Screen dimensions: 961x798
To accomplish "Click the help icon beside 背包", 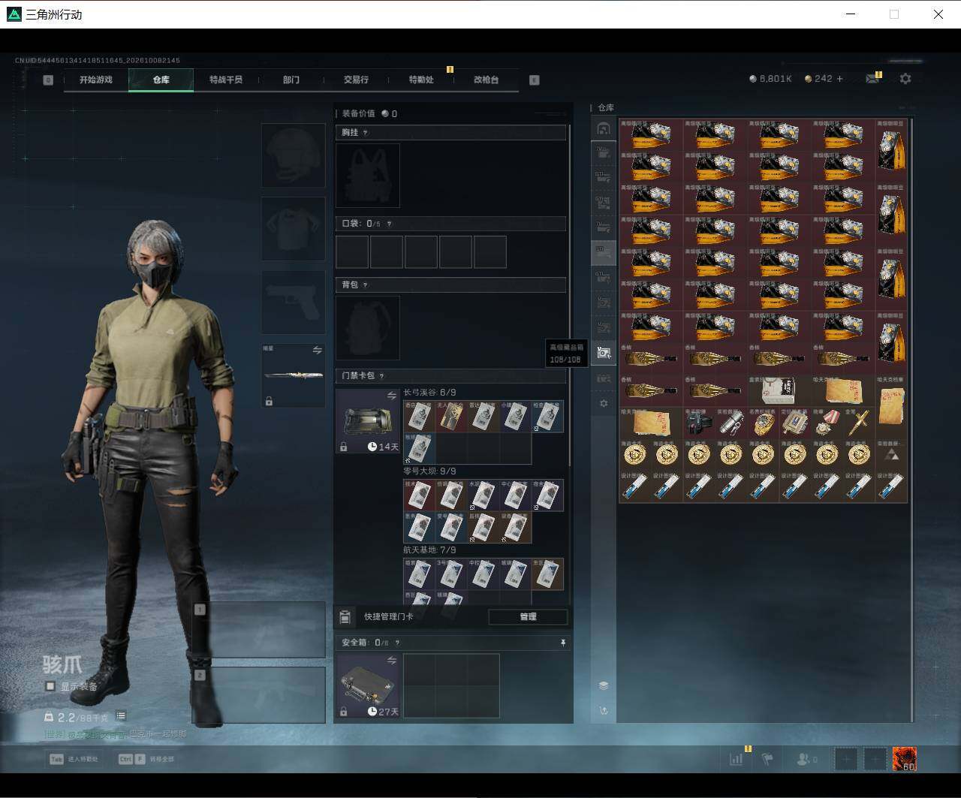I will click(x=366, y=285).
